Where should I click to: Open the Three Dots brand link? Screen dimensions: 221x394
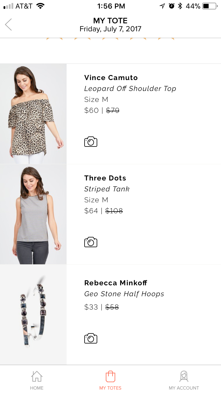(x=105, y=178)
